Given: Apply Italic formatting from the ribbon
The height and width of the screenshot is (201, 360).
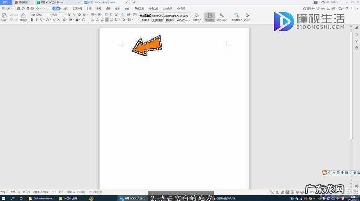Looking at the screenshot, I should tap(37, 20).
